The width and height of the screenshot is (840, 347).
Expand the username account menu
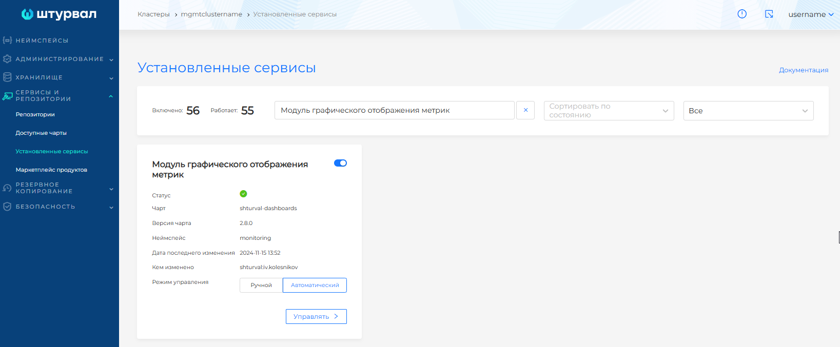point(810,14)
